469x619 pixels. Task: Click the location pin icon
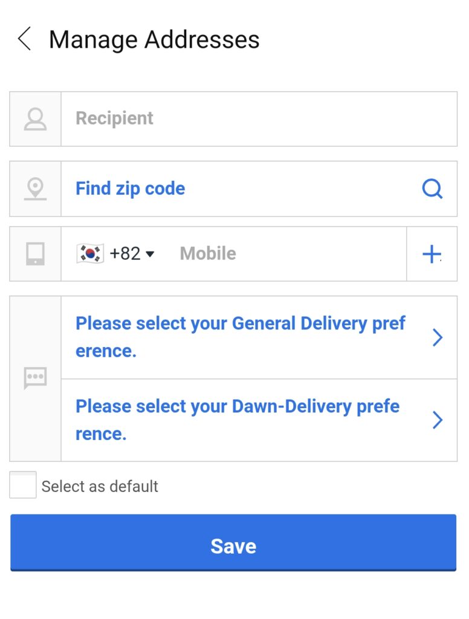[x=35, y=189]
